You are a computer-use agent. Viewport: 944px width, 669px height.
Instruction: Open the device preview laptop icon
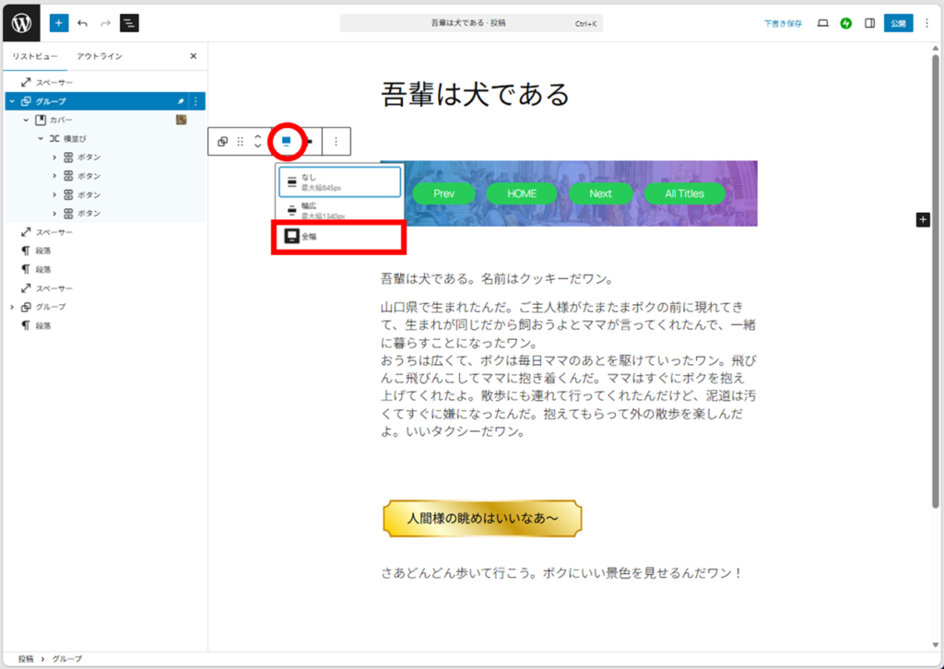pos(823,23)
